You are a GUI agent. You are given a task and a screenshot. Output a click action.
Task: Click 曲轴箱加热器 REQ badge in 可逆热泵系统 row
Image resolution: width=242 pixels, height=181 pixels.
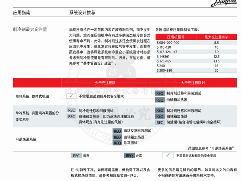point(117,137)
